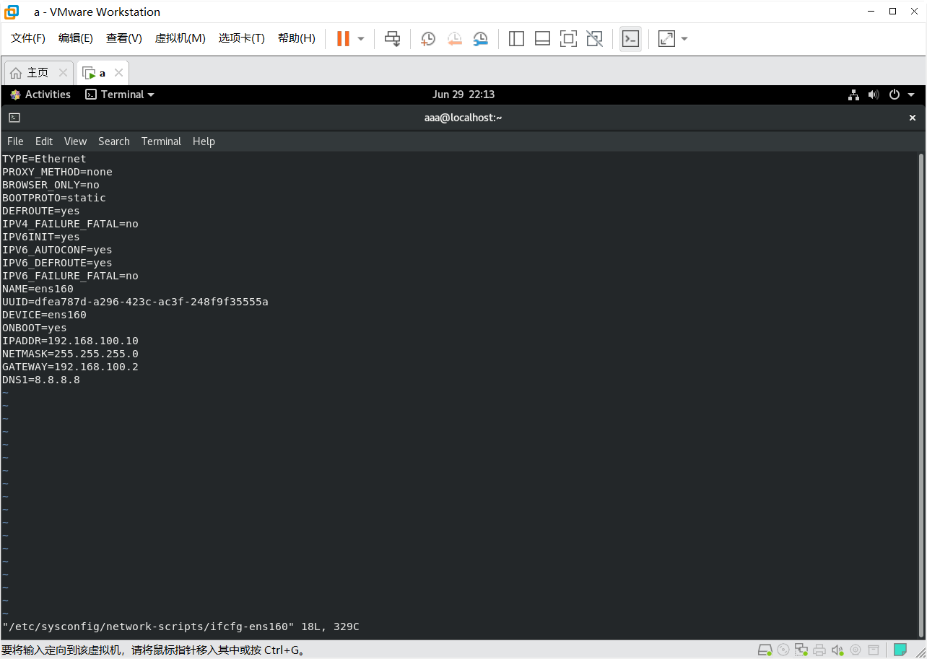Click the DNS1=8.8.8.8 line
The height and width of the screenshot is (659, 927).
point(41,380)
